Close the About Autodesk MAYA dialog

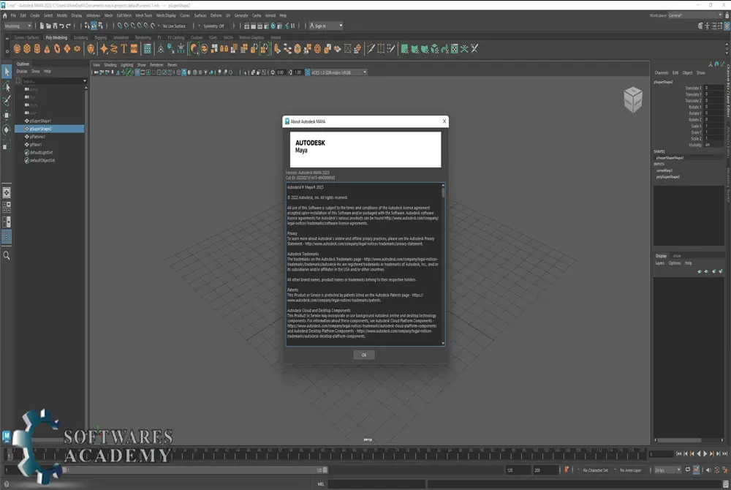444,121
